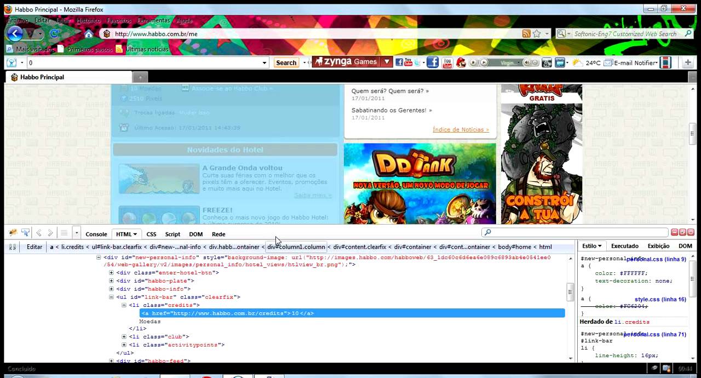701x378 pixels.
Task: Select ul#link-bar.clearfix breadcrumb
Action: pos(117,247)
